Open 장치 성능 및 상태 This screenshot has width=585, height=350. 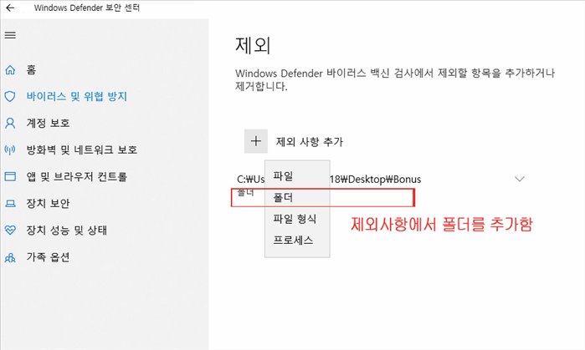pos(67,230)
